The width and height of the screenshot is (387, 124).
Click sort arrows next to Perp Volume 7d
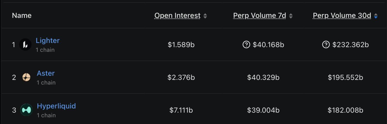pyautogui.click(x=291, y=16)
